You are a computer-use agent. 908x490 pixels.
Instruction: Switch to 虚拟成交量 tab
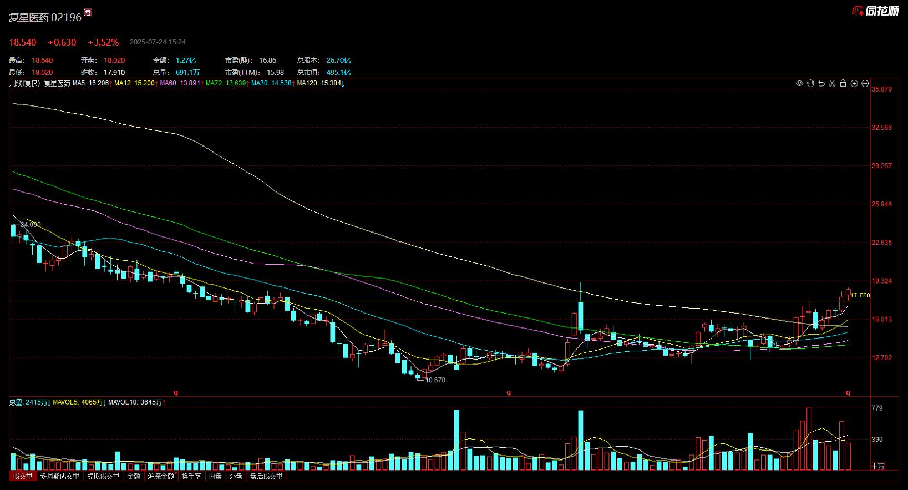click(103, 476)
